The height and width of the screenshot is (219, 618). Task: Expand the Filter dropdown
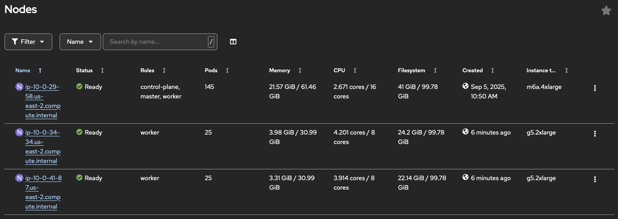coord(28,42)
